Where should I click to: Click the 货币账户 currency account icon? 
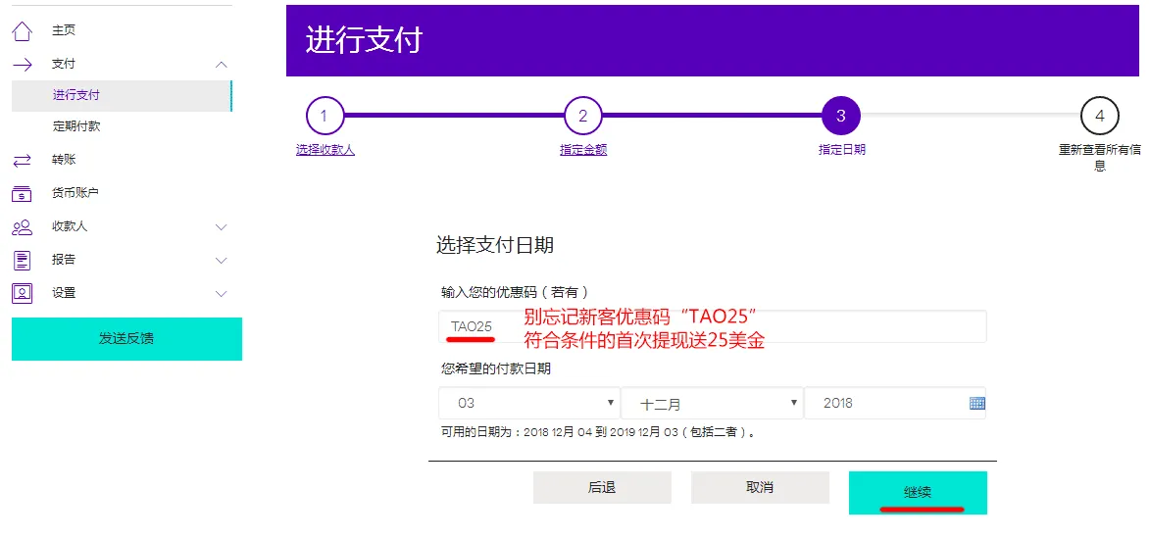point(22,193)
